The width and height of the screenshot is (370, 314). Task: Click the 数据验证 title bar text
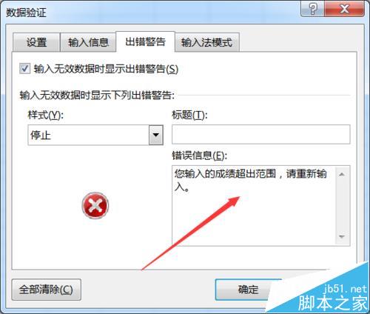tap(26, 13)
